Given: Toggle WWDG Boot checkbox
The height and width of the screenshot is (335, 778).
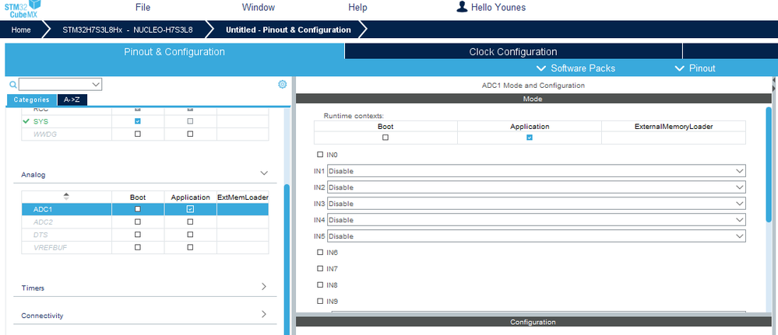Looking at the screenshot, I should point(138,134).
